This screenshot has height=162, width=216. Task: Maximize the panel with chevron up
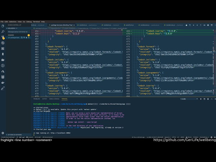(212, 99)
